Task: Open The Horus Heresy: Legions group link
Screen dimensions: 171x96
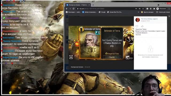Action: coord(149,19)
